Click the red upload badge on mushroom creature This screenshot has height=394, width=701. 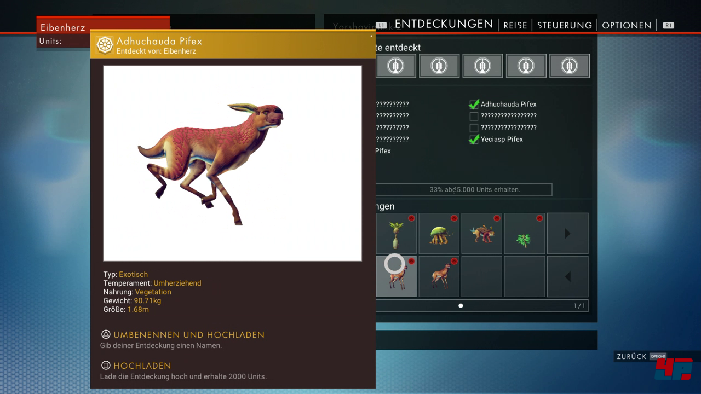(454, 218)
